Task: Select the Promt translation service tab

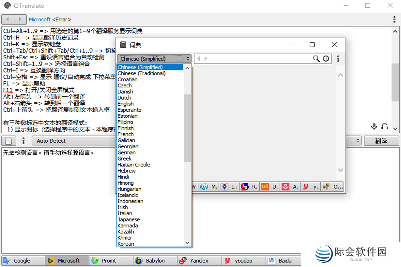Action: 111,261
